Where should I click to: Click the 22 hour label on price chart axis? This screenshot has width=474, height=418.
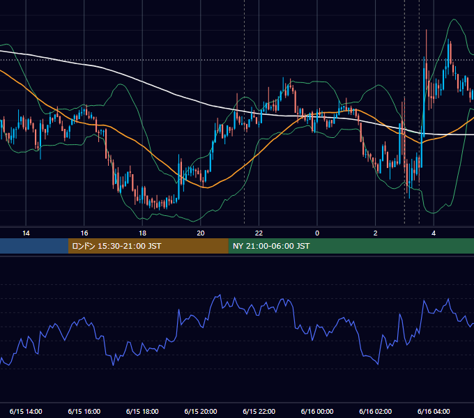(259, 233)
